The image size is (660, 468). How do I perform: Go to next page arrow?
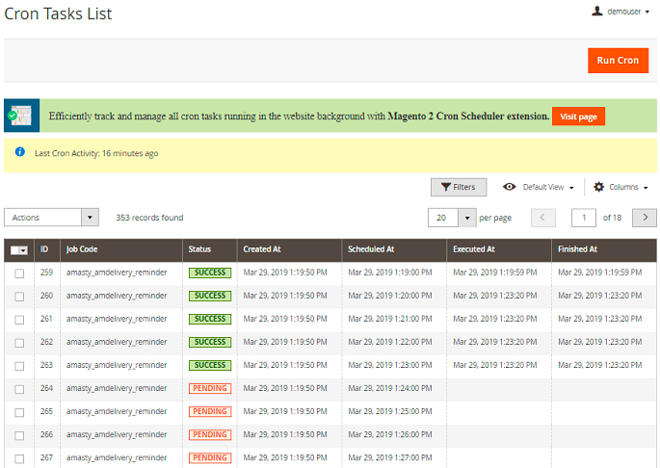click(x=645, y=218)
